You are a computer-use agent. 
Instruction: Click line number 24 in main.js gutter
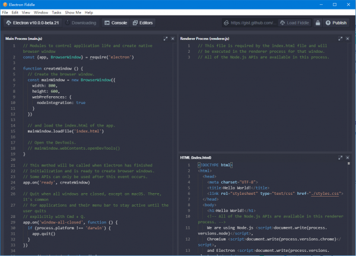coord(13,182)
